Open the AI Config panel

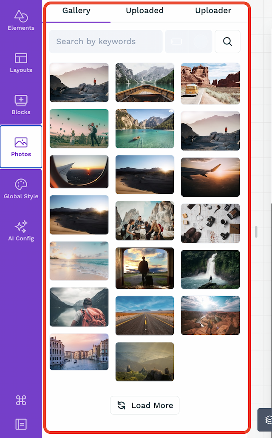pos(21,231)
